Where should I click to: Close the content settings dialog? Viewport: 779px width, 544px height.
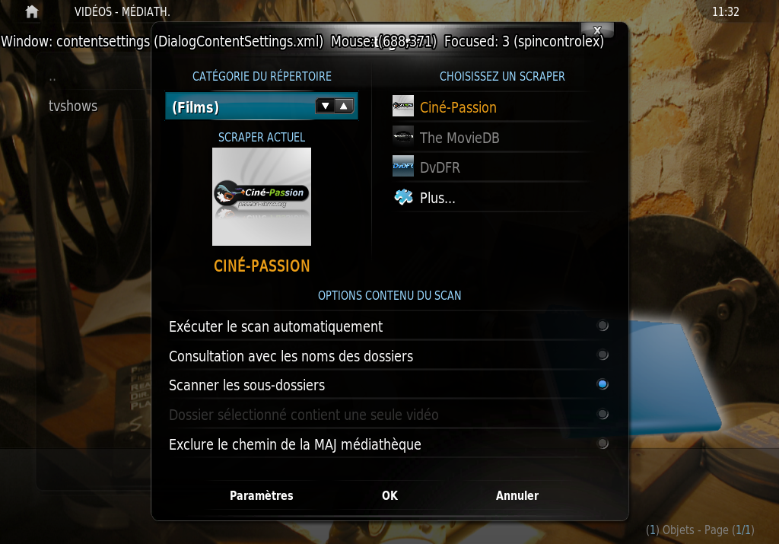pyautogui.click(x=597, y=30)
